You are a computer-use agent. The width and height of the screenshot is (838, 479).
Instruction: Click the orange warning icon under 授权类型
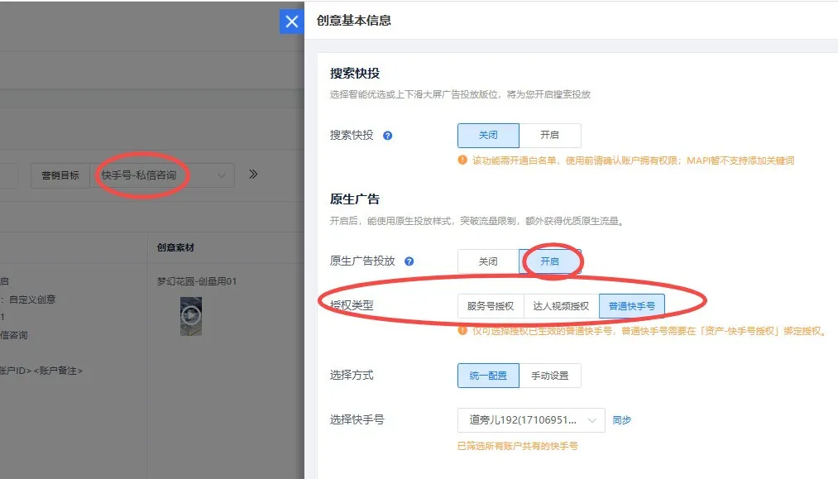click(462, 331)
